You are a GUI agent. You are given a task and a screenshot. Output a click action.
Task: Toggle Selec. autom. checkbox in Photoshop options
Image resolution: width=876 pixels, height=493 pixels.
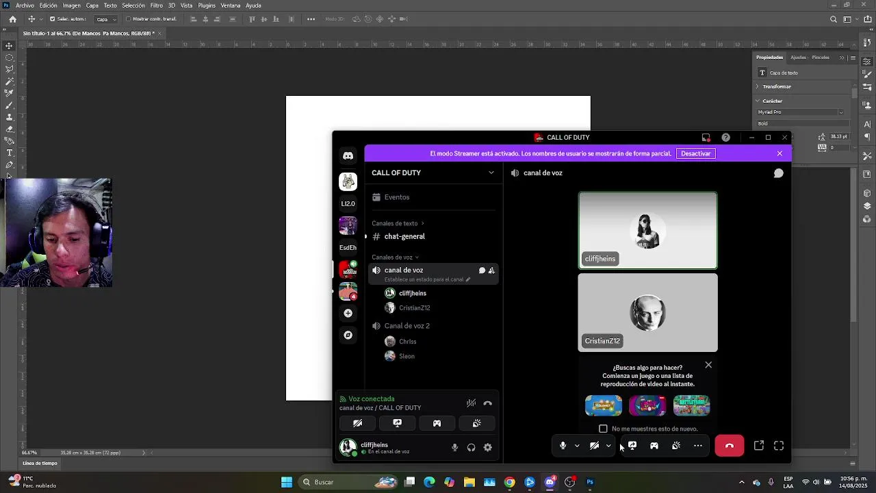[x=52, y=19]
